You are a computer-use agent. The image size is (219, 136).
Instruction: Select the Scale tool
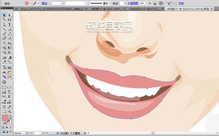(x=9, y=43)
